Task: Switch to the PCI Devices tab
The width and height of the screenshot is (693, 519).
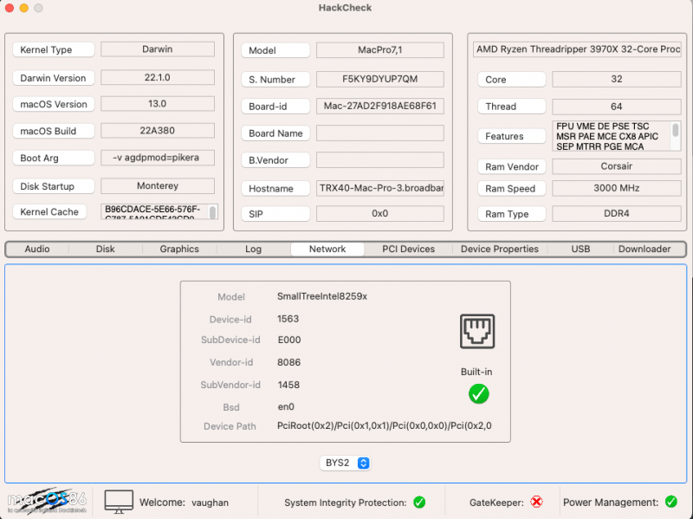Action: pos(406,249)
